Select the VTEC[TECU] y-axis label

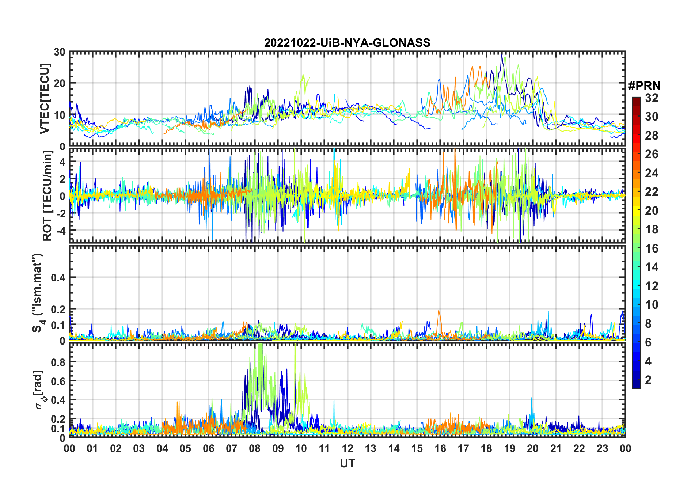point(45,99)
